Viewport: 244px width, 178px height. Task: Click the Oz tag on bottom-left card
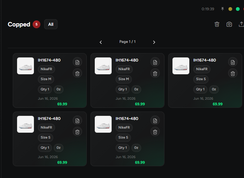click(x=58, y=148)
